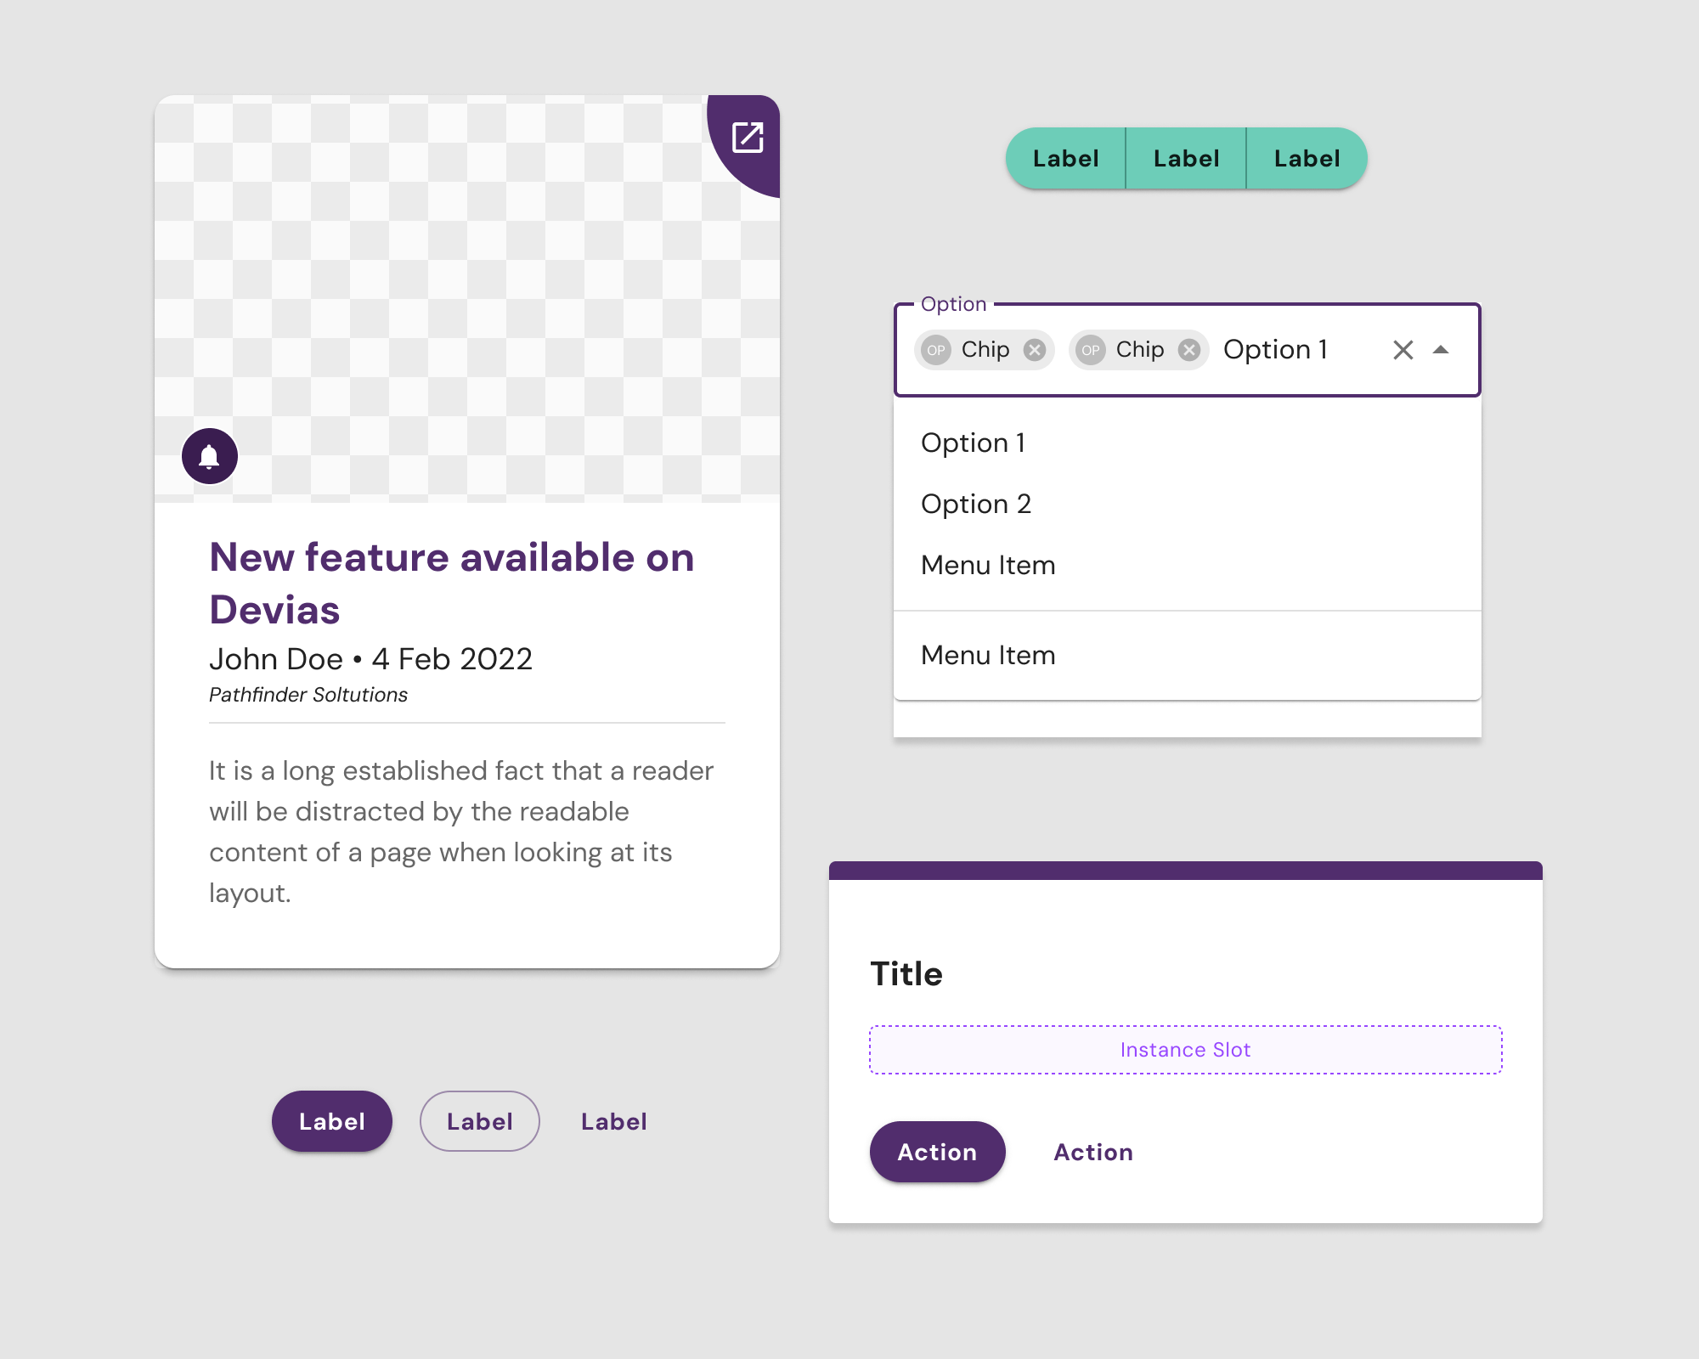Click the filled Action button in dialog
This screenshot has width=1699, height=1359.
pos(938,1152)
